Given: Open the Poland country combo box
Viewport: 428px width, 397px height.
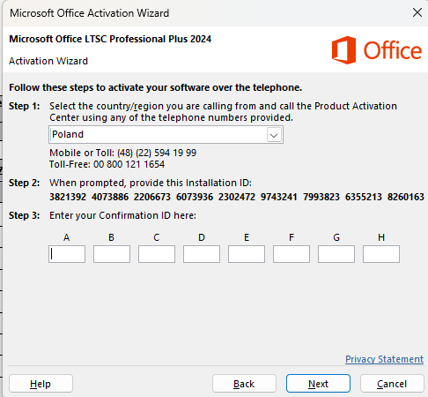Looking at the screenshot, I should [x=166, y=135].
